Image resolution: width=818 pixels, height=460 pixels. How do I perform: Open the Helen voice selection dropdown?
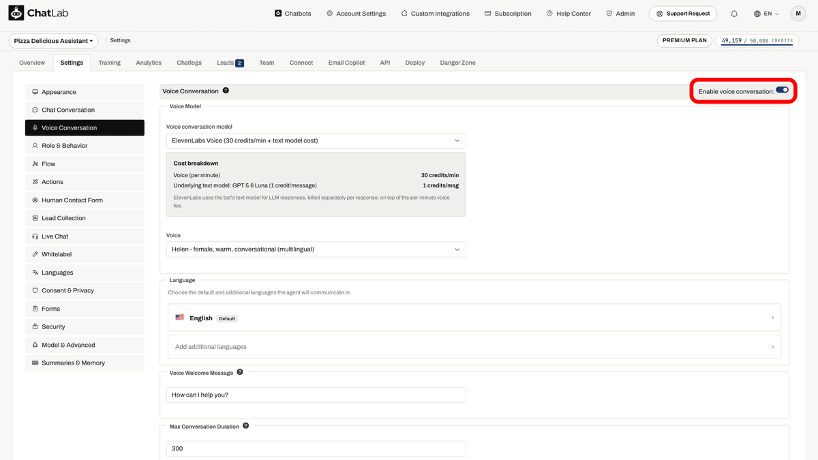[x=316, y=249]
